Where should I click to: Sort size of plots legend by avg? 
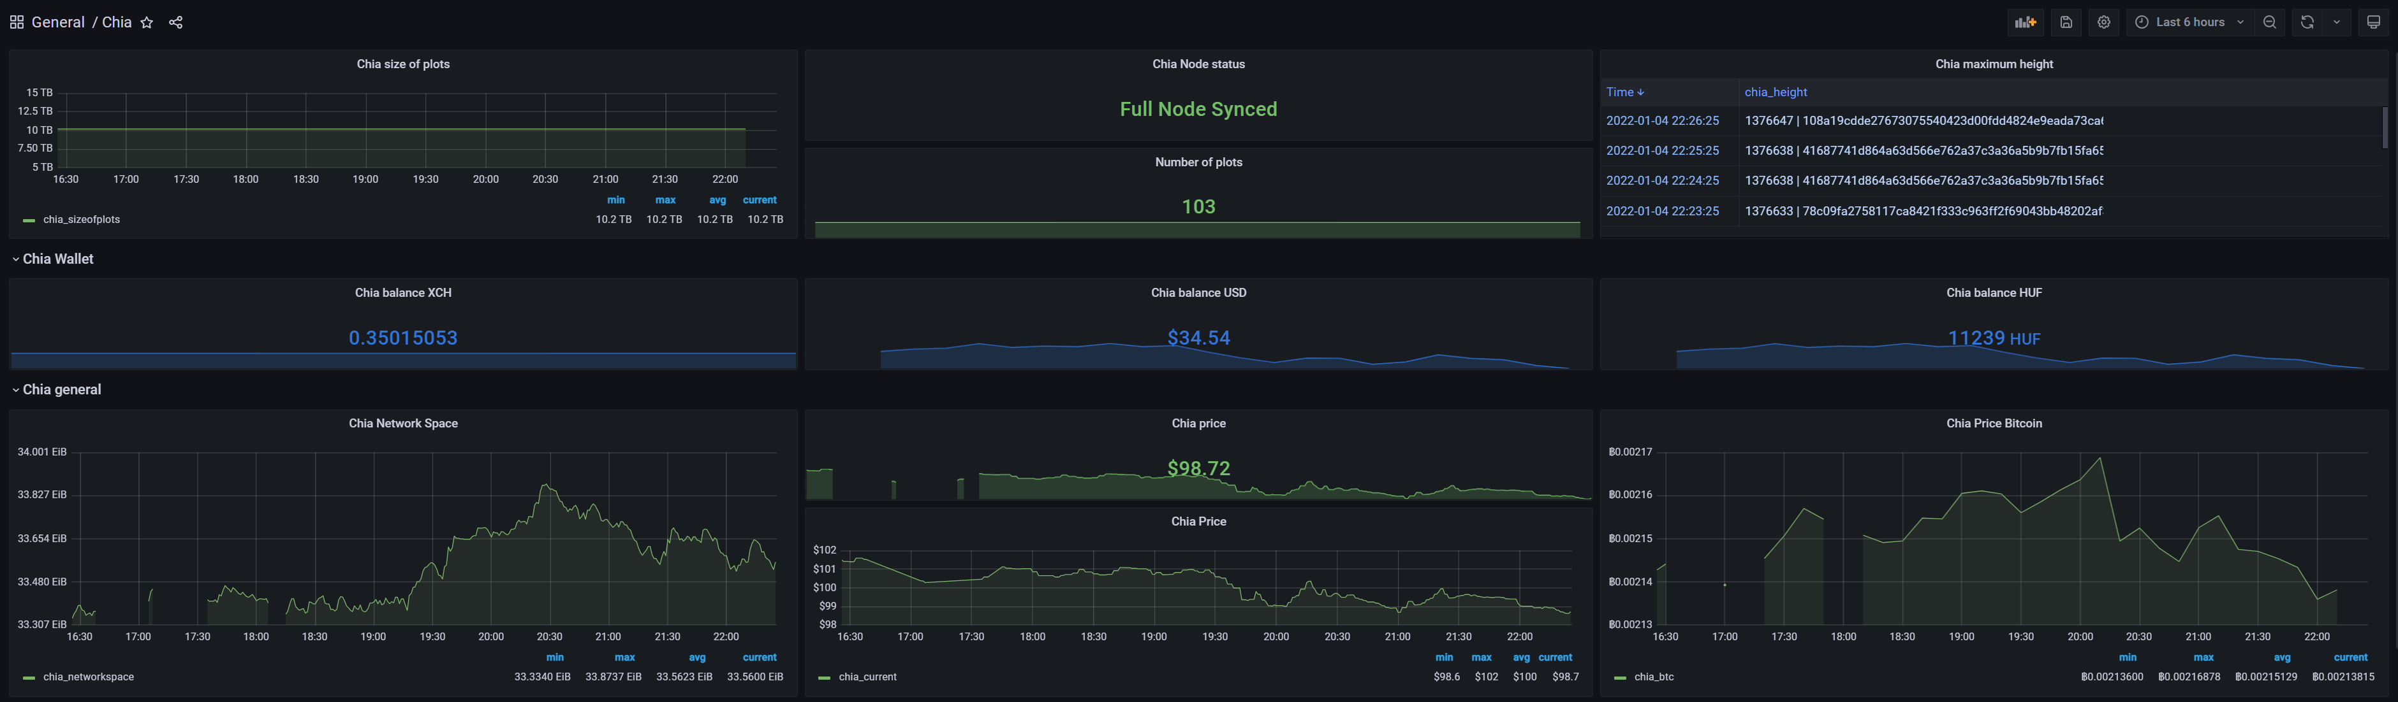717,200
